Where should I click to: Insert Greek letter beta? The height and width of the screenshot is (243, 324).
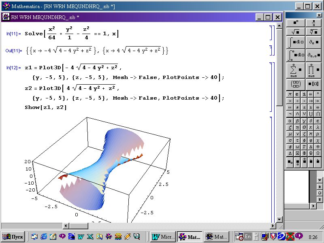297,121
